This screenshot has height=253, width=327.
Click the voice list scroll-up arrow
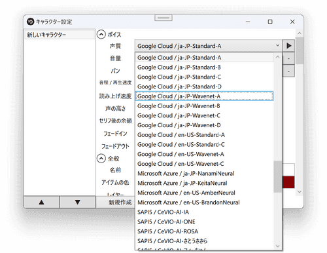click(277, 57)
